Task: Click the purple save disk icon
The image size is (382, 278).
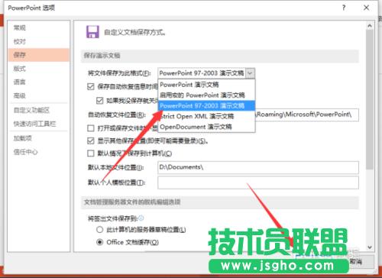Action: pos(92,32)
